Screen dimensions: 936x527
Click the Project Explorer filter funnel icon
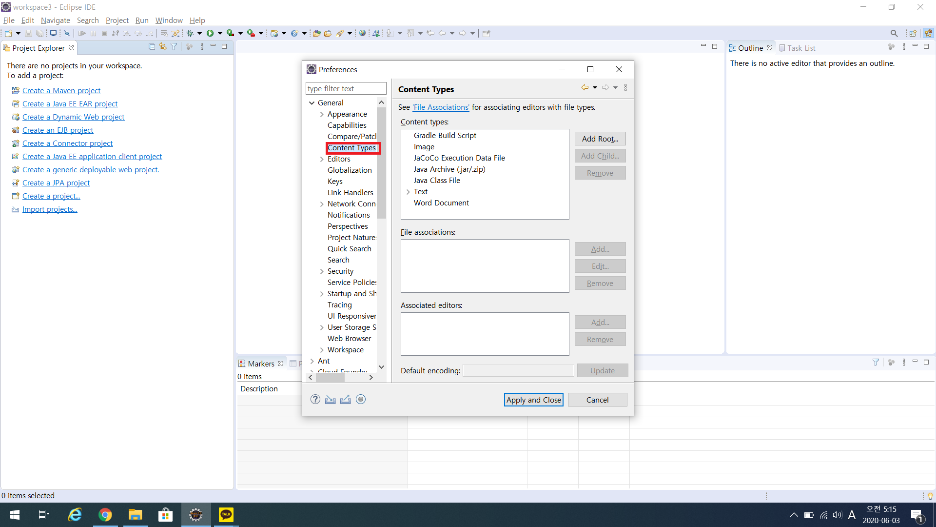pos(174,47)
